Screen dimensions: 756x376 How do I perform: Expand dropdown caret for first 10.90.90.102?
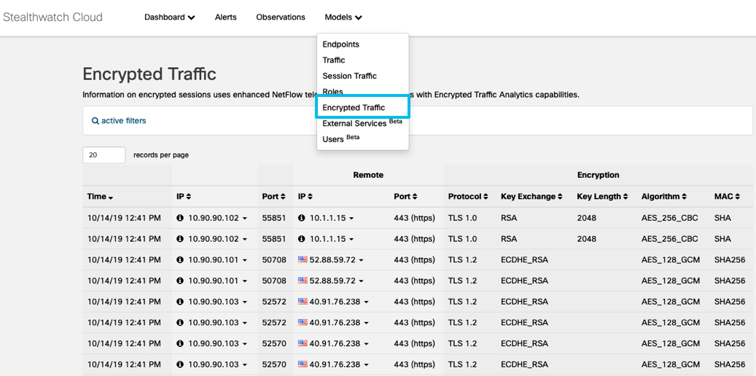tap(245, 219)
